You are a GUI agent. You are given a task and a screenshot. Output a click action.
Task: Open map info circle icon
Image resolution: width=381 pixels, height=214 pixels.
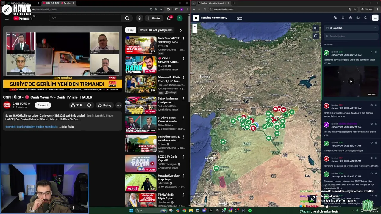(x=316, y=36)
